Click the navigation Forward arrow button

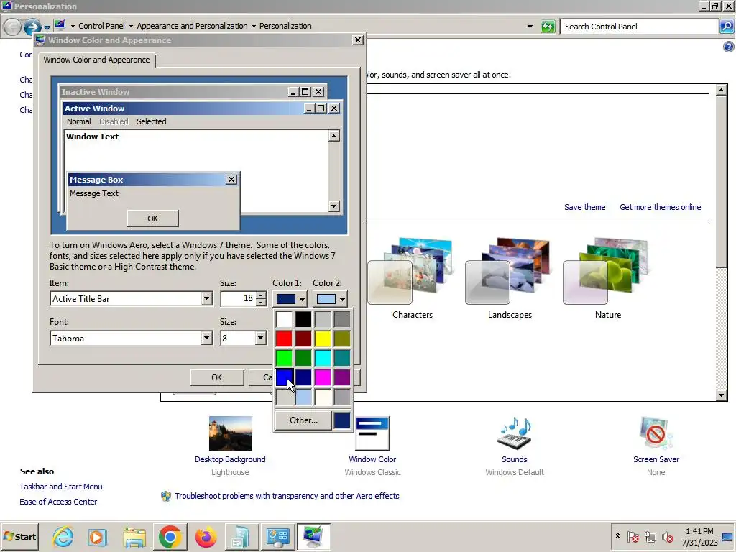pos(32,27)
